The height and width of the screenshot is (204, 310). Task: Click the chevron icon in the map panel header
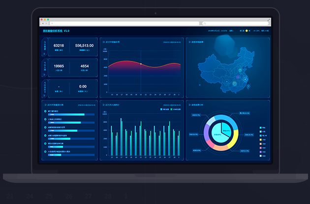pos(189,42)
